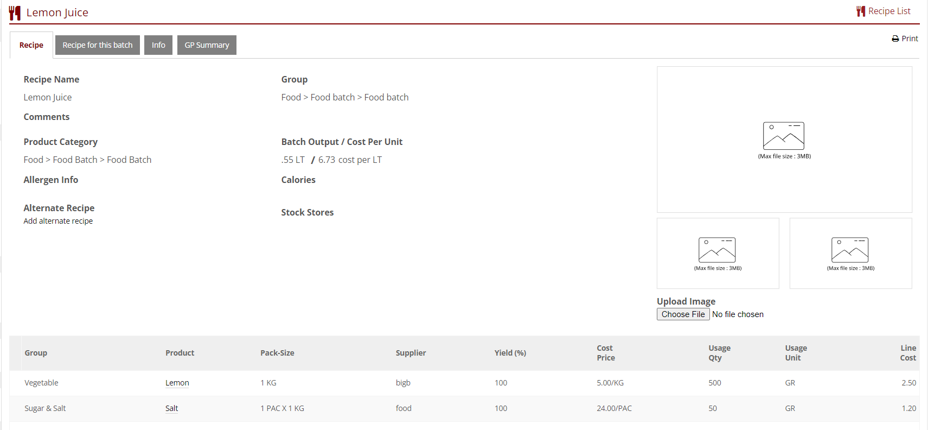This screenshot has width=928, height=430.
Task: Open the Recipe List link
Action: coord(889,11)
